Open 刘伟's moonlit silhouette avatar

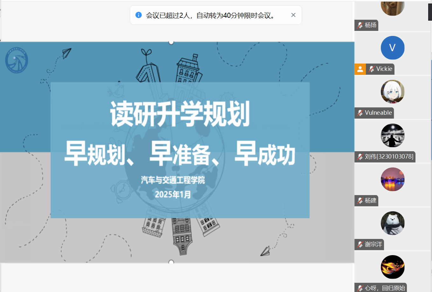393,135
